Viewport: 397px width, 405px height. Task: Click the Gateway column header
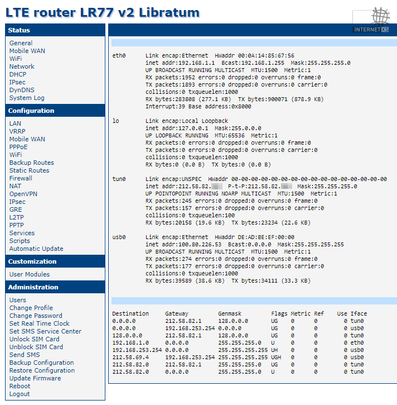[177, 313]
